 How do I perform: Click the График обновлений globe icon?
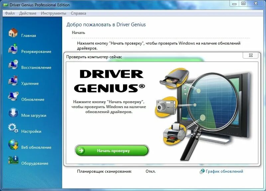tap(202, 171)
